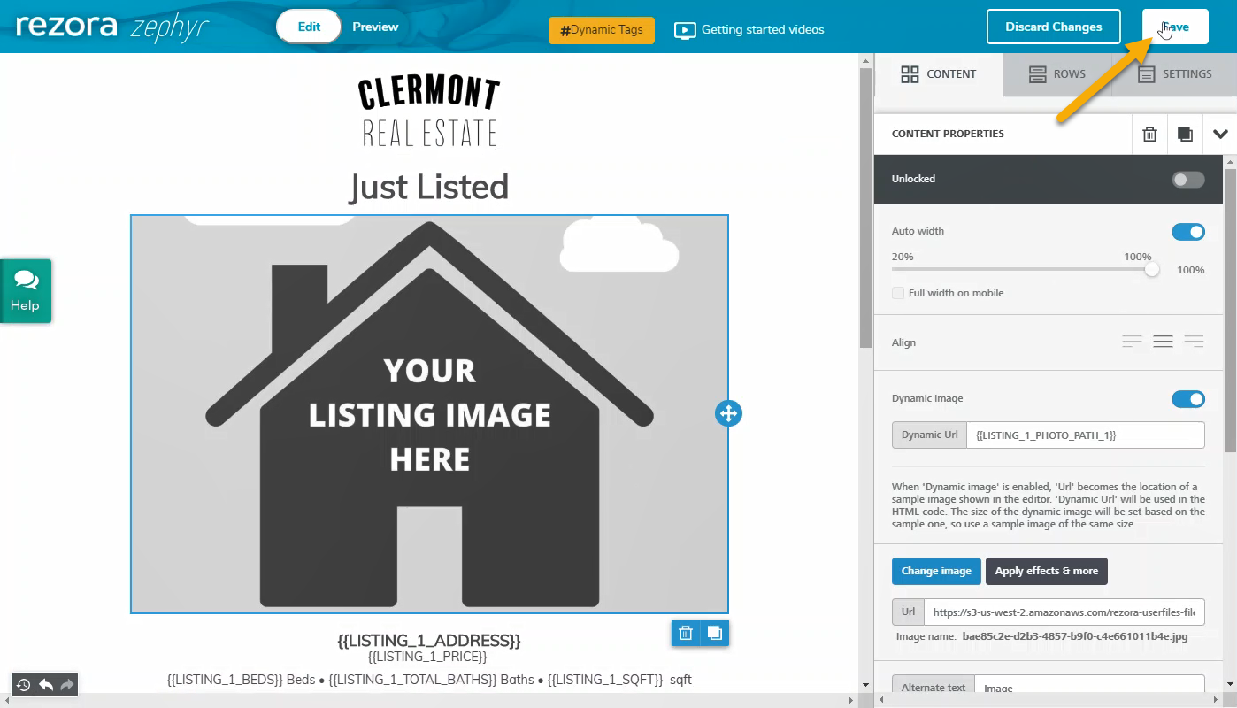Screen dimensions: 1237x708
Task: Click the {{LISTING_1_ADDRESS}} text
Action: (x=429, y=640)
